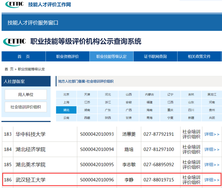Choose 西藏 province filter

87,118
